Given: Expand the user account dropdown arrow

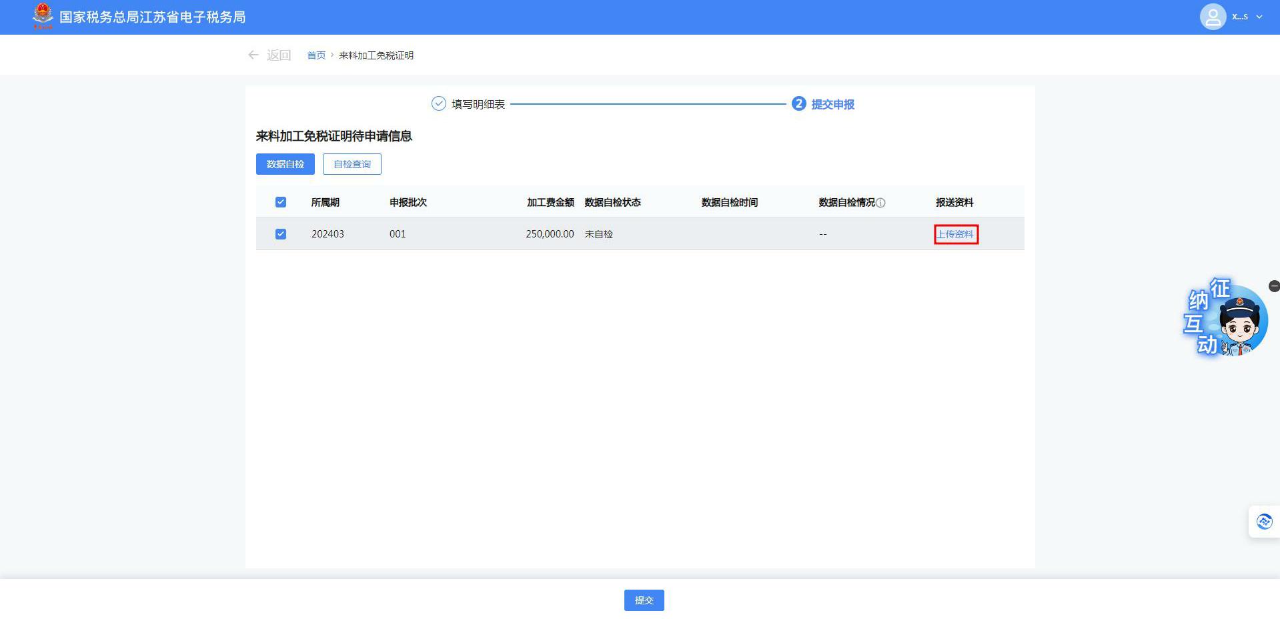Looking at the screenshot, I should pos(1259,17).
